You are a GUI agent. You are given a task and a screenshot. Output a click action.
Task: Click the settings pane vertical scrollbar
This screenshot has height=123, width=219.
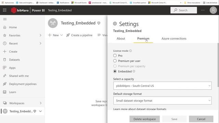[x=218, y=65]
